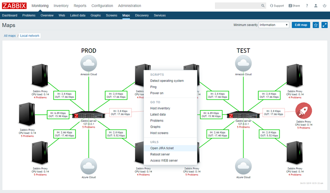Run the Ping script
The image size is (330, 193).
(x=153, y=87)
